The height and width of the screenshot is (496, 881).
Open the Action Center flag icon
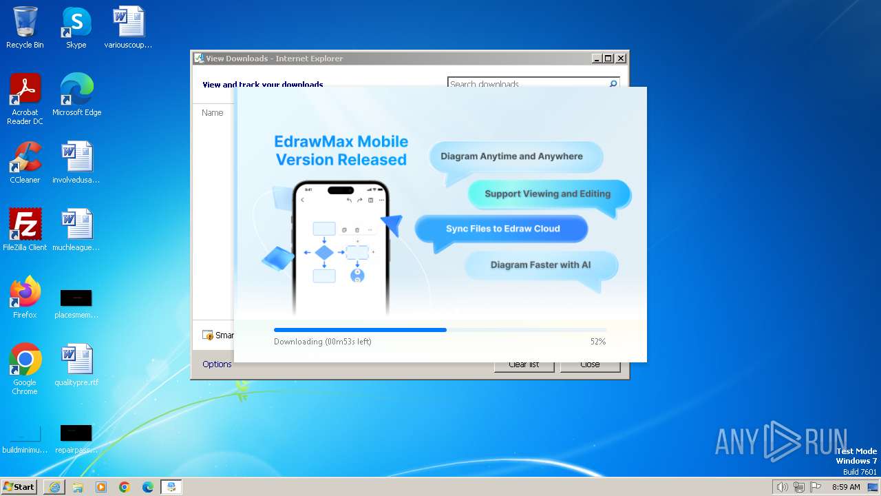(816, 487)
